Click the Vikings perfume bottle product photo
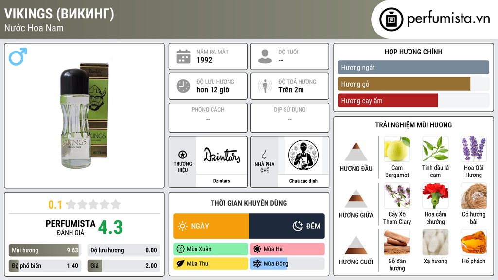The height and width of the screenshot is (280, 498). pos(84,116)
